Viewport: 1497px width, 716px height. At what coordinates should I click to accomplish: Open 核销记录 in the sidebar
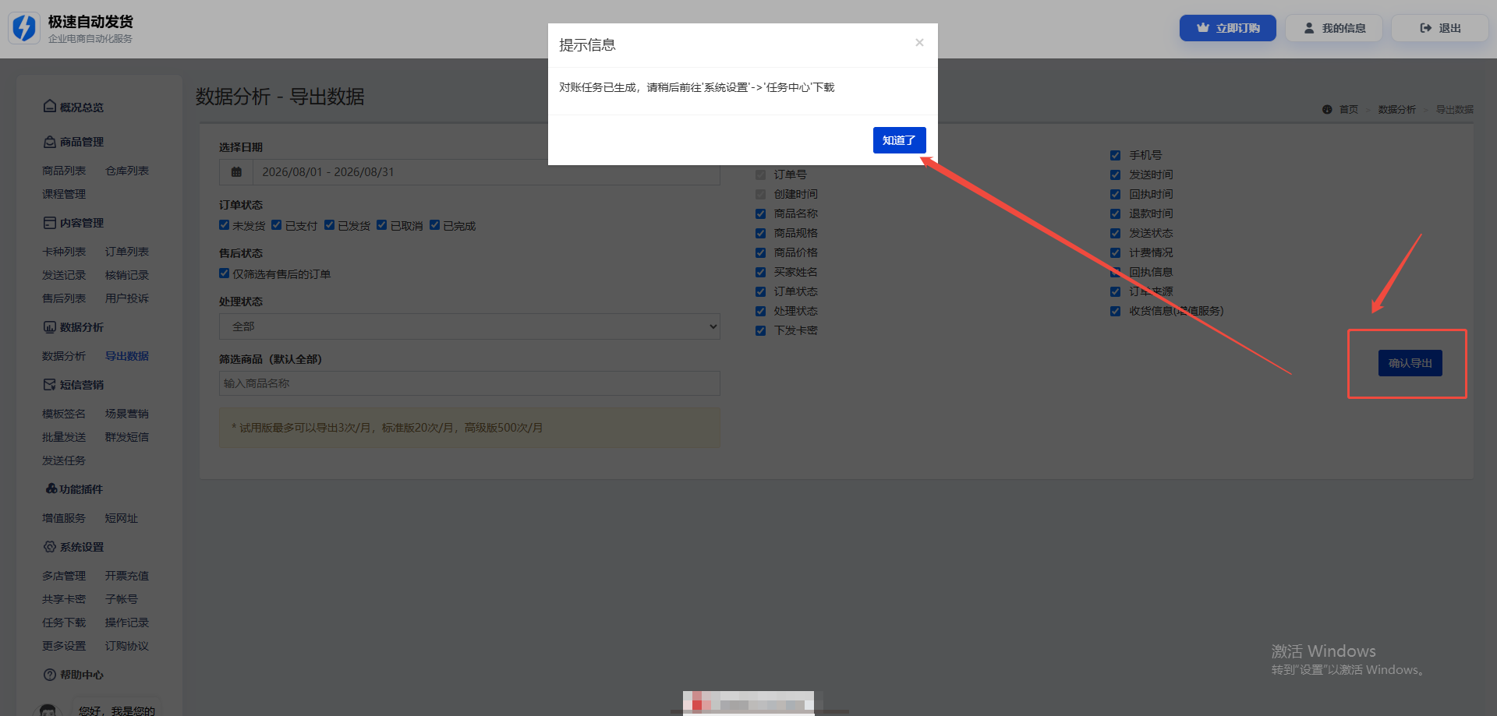tap(127, 275)
